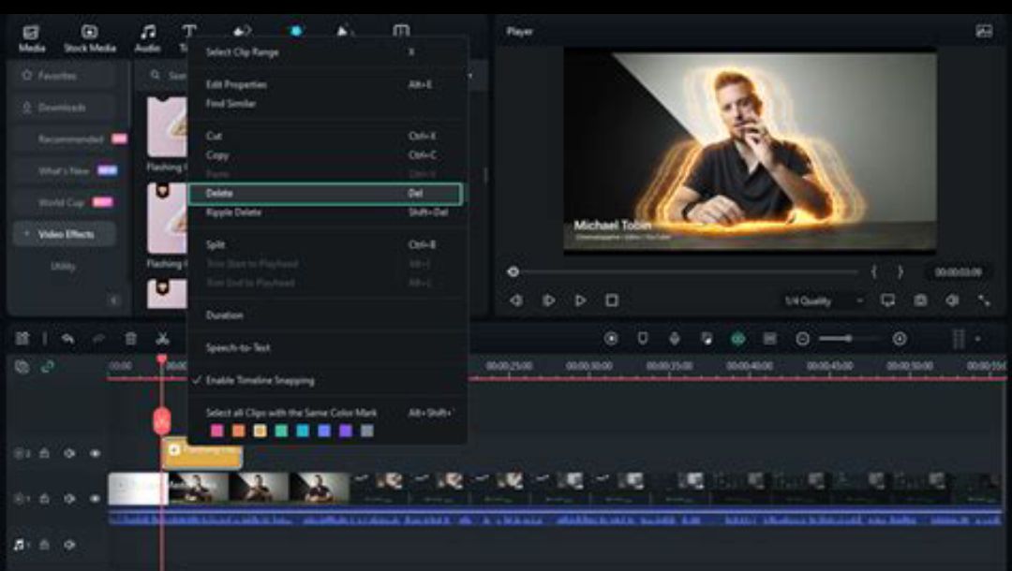Hide video track 1 with eye icon
Viewport: 1012px width, 571px height.
point(95,498)
